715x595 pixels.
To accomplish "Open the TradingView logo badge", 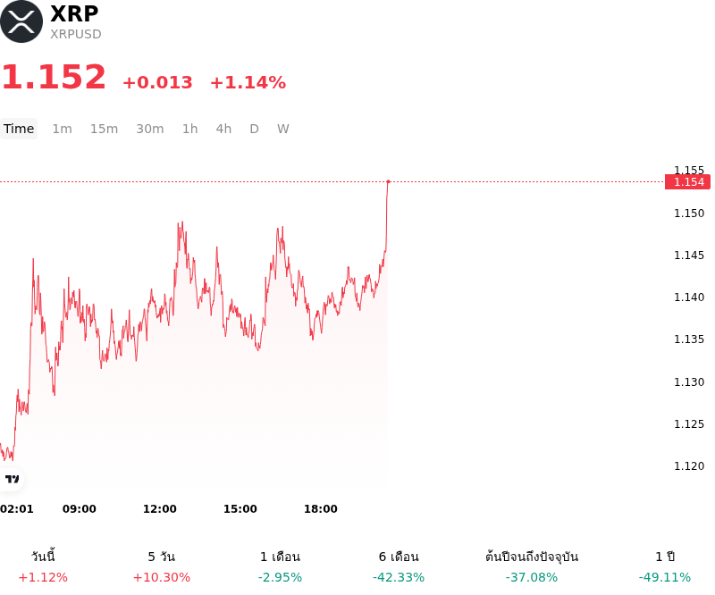I will click(12, 479).
